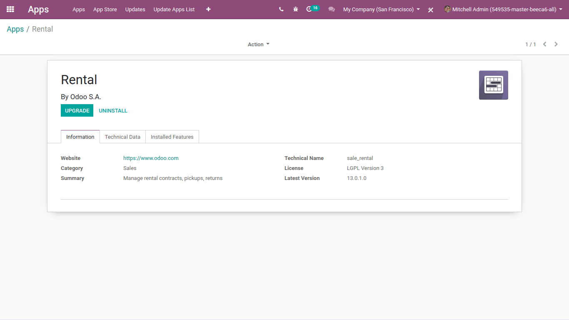Open the bug debug tools icon

point(296,9)
